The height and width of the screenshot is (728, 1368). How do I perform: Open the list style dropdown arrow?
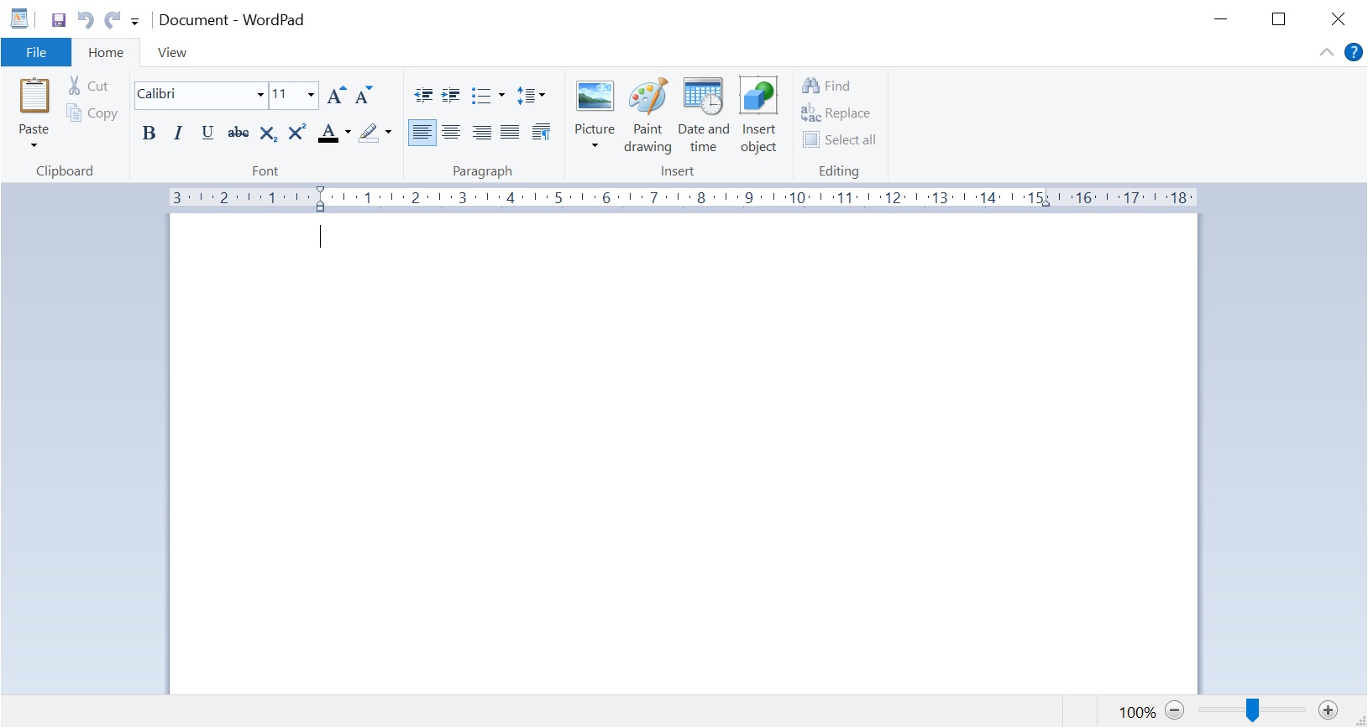click(501, 95)
